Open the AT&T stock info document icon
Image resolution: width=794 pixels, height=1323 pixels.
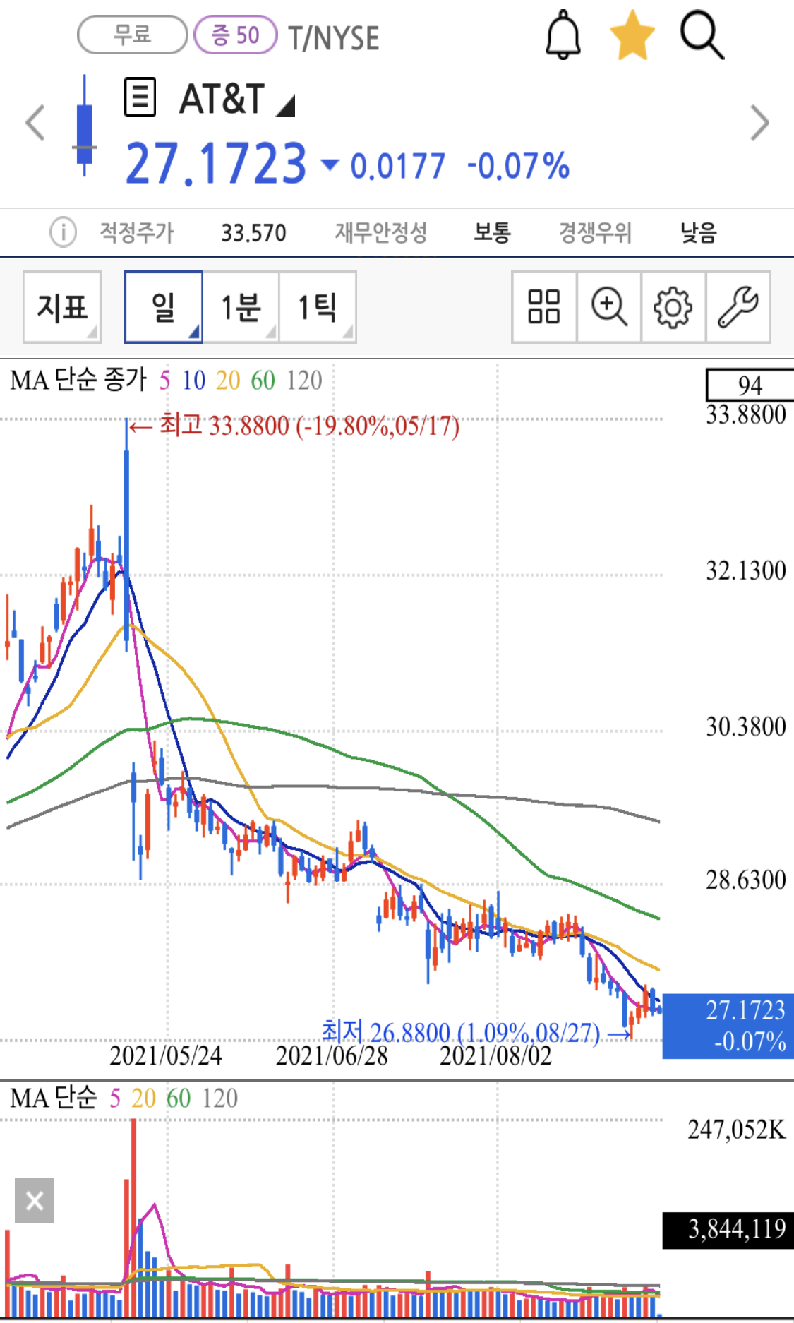point(140,97)
